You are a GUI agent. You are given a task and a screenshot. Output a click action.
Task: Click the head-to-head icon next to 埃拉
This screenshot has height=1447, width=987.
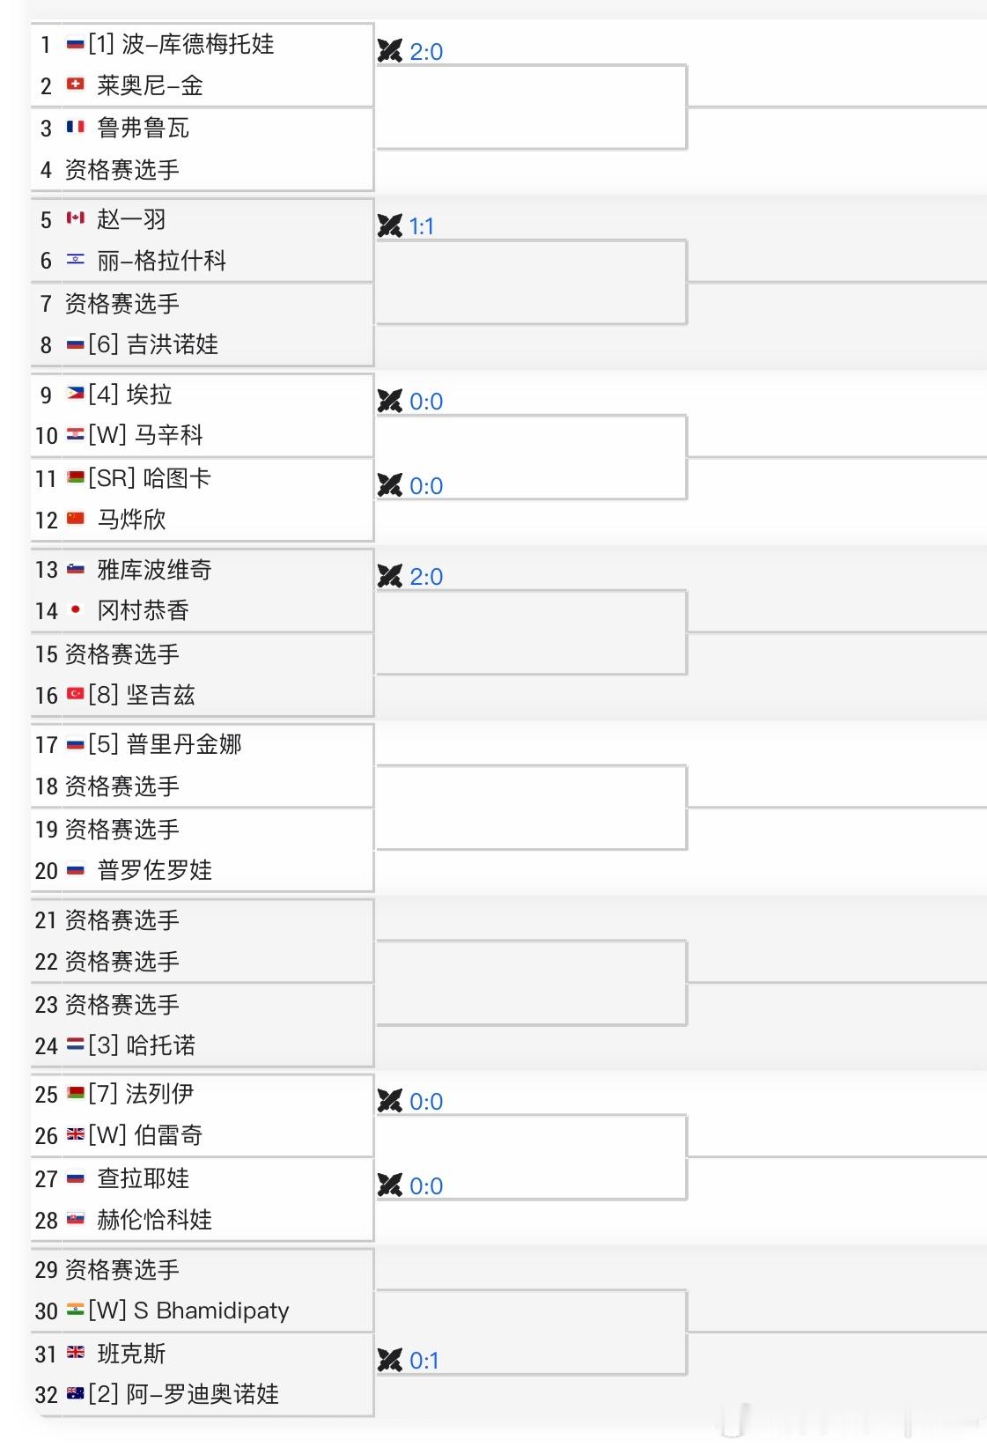(389, 402)
